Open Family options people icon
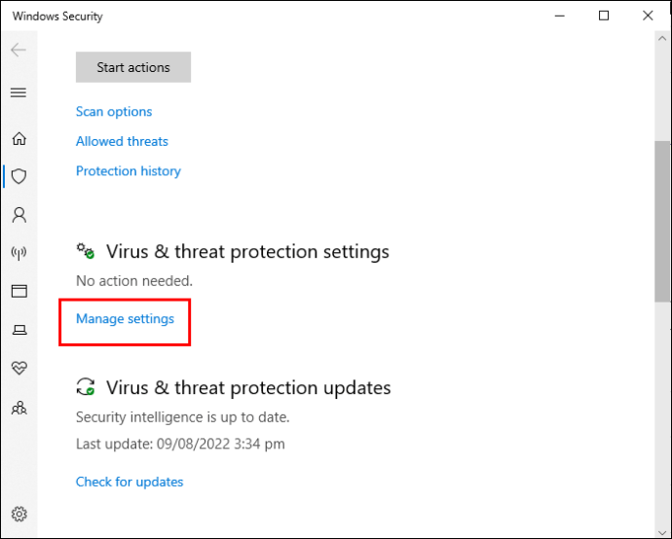Image resolution: width=672 pixels, height=539 pixels. (x=19, y=408)
